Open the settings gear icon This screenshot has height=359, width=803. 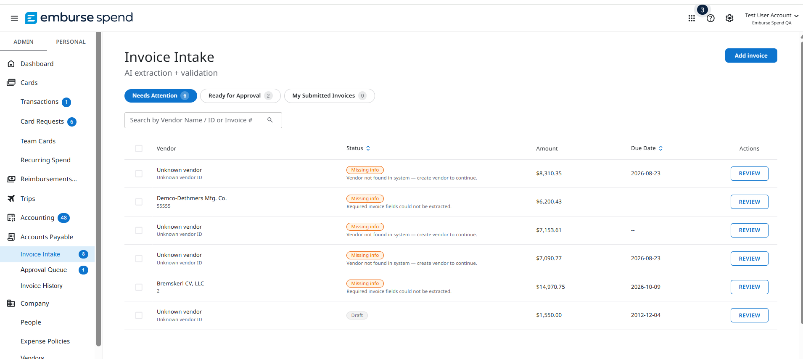click(x=729, y=18)
